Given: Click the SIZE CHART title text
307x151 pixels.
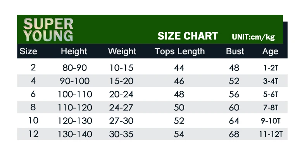Looking at the screenshot, I should pyautogui.click(x=188, y=36).
